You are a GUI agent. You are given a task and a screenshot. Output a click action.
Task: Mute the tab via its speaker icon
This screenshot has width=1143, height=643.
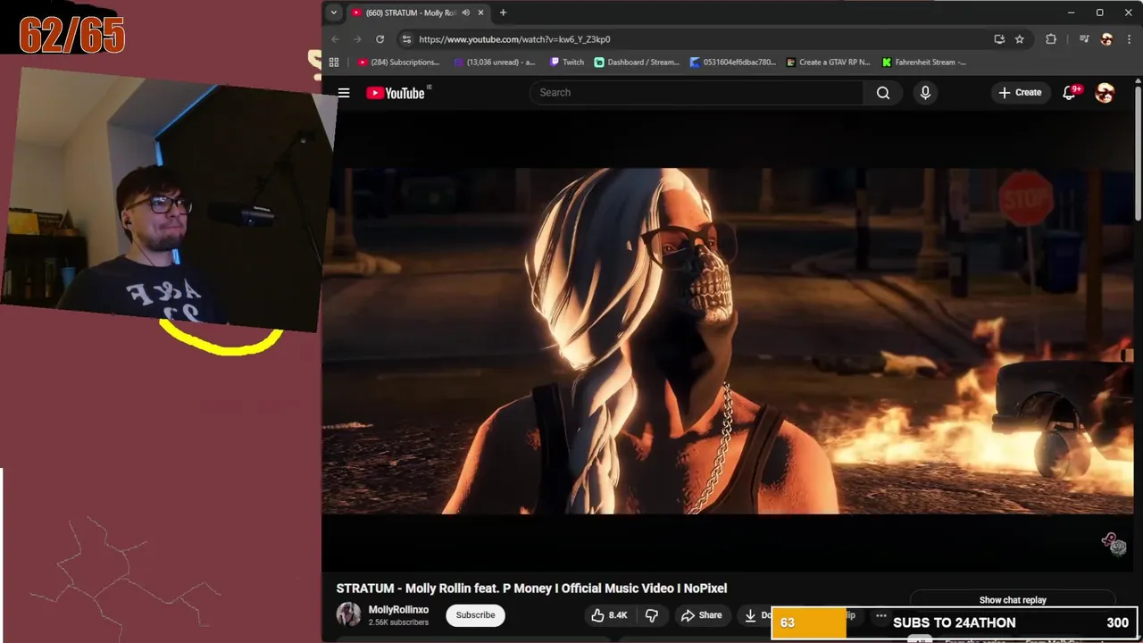pyautogui.click(x=465, y=13)
